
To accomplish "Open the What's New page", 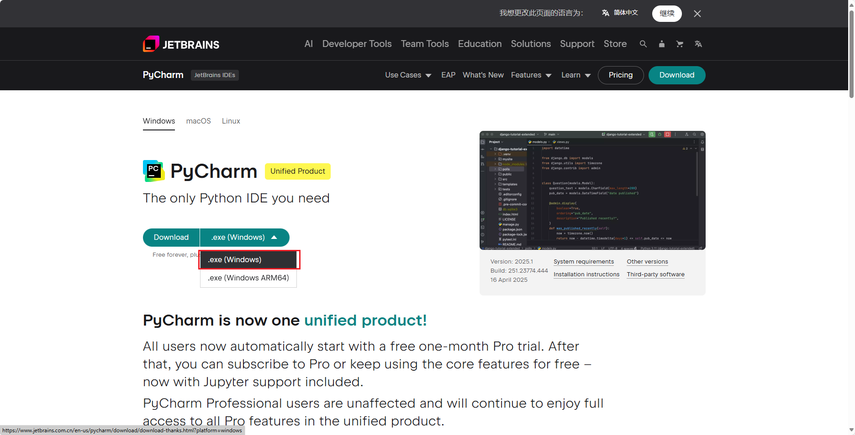I will [483, 75].
